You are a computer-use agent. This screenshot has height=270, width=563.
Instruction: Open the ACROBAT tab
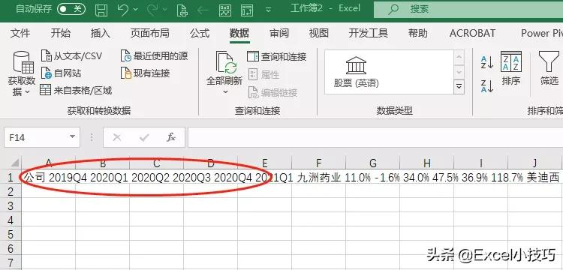pos(472,33)
